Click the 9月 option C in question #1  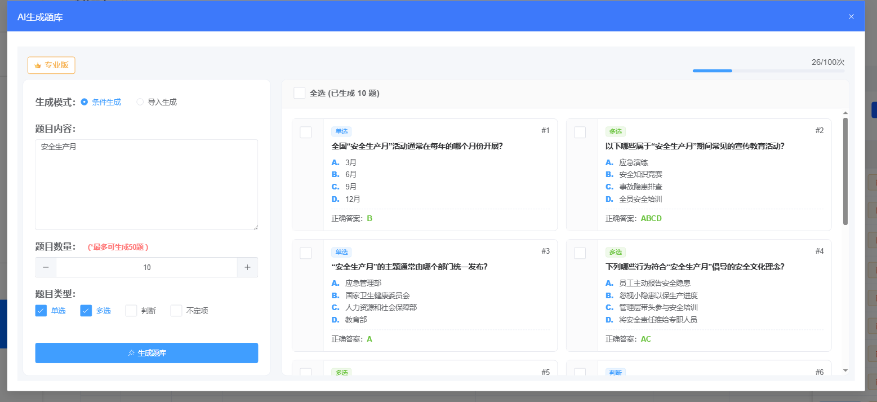click(344, 187)
